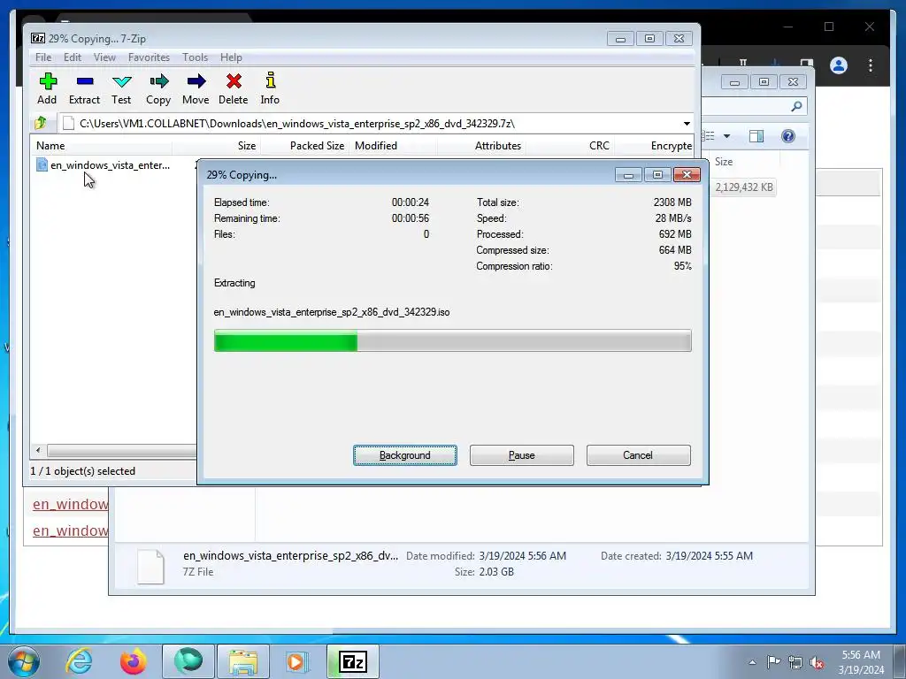Screen dimensions: 906x679
Task: Click '1 / 1 object(s) selected' status text
Action: point(82,471)
